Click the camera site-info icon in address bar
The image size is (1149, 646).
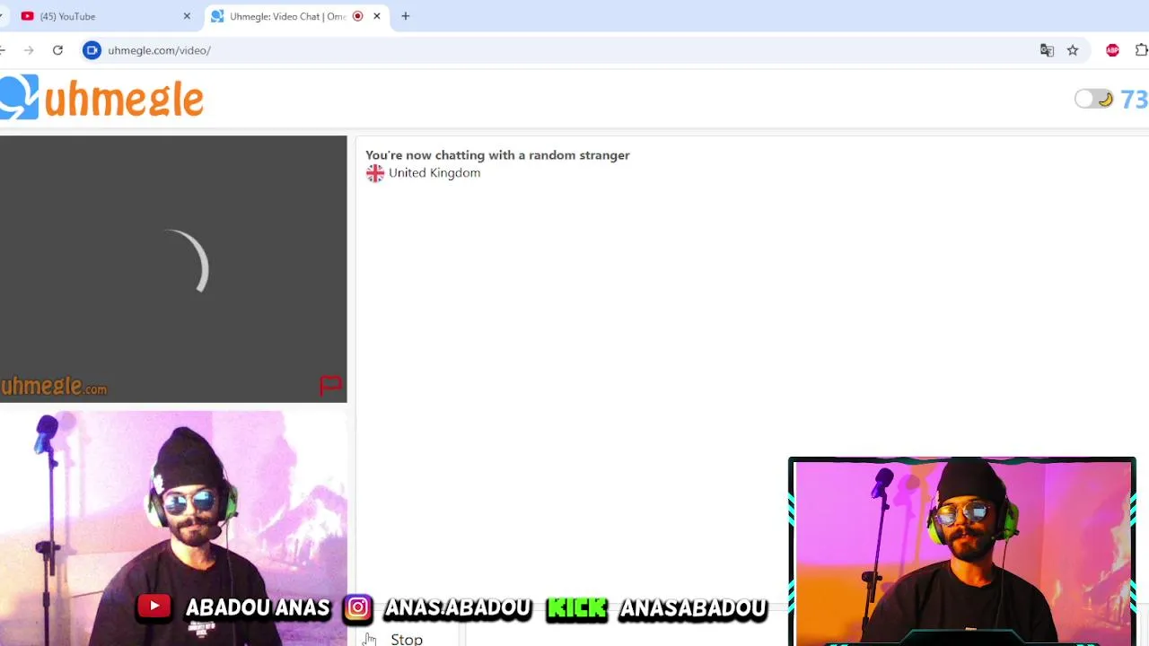92,50
